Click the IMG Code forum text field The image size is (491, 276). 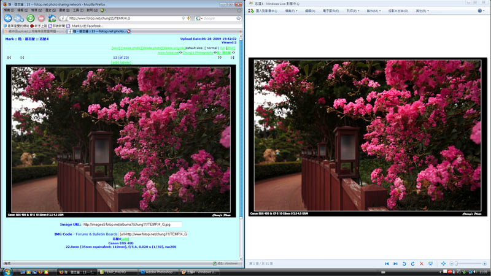pos(153,234)
